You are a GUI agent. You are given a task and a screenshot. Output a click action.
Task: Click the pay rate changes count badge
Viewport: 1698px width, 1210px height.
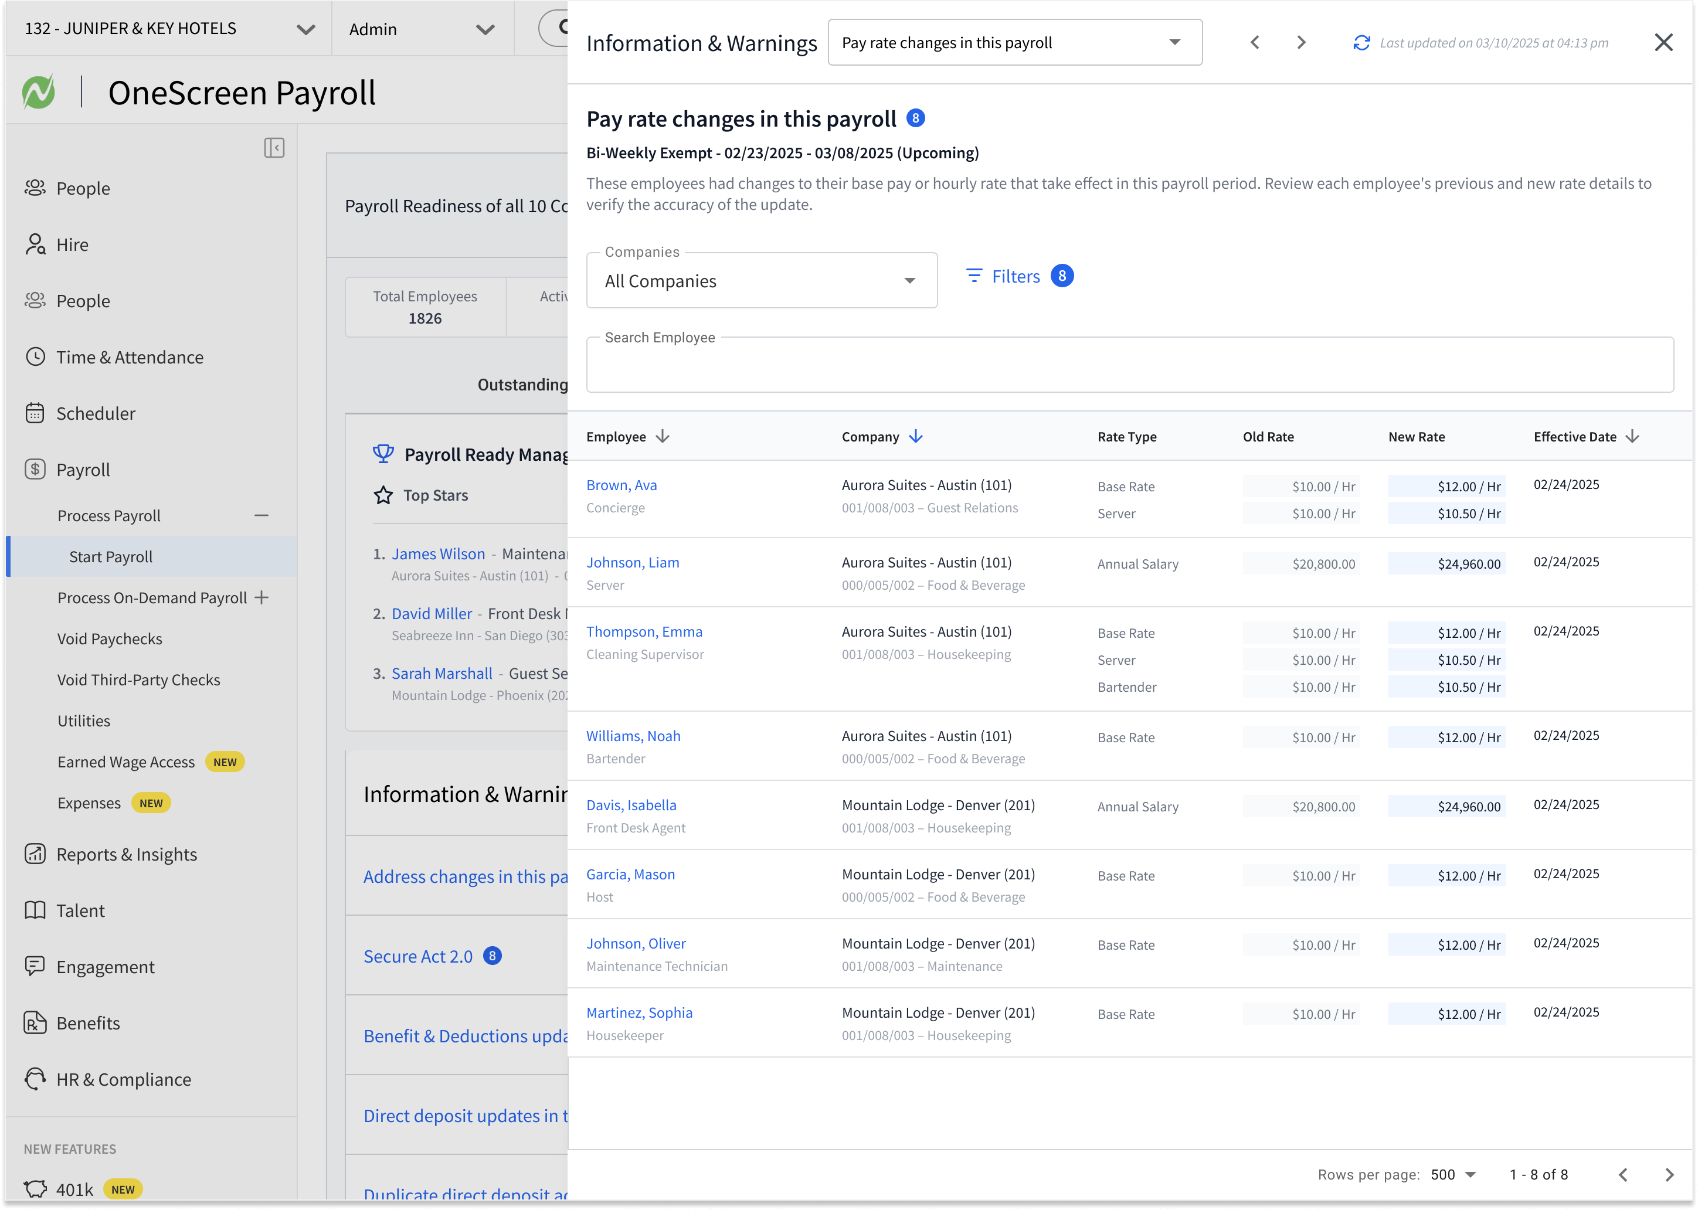(916, 118)
